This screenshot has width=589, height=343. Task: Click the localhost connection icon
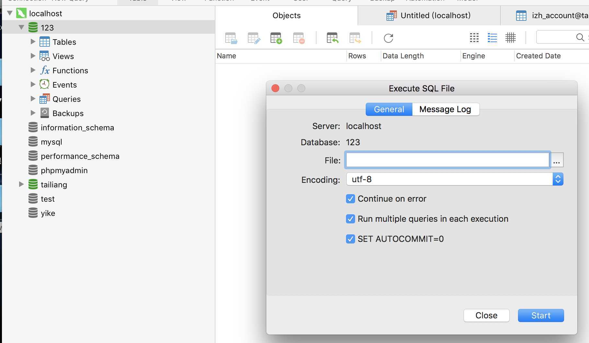pyautogui.click(x=21, y=13)
